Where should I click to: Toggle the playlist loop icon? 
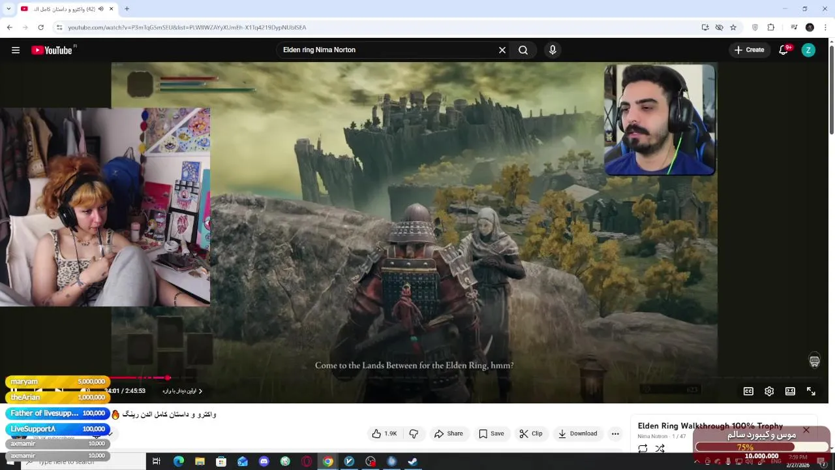tap(643, 448)
